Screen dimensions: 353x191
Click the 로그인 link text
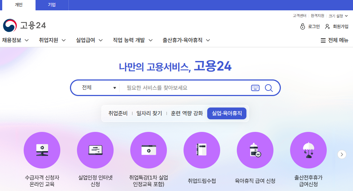(x=314, y=27)
